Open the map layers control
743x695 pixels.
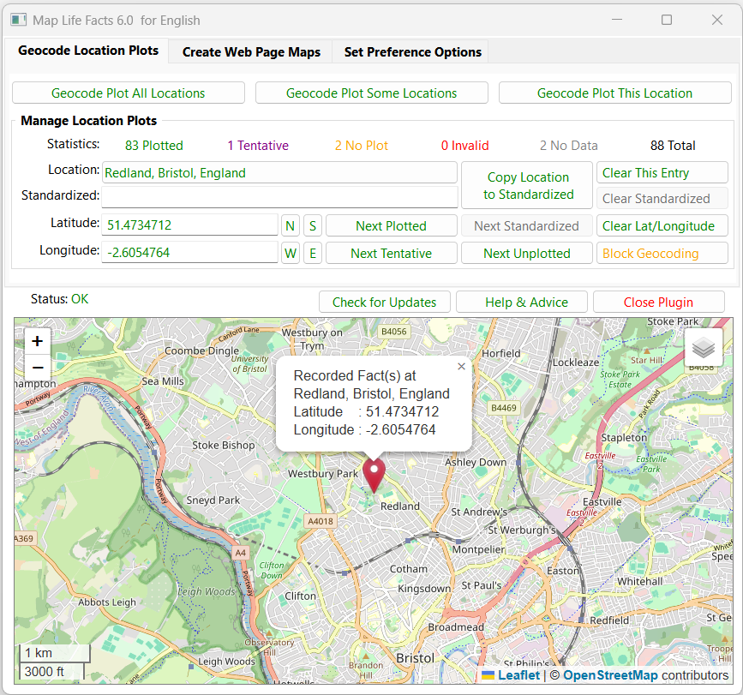click(x=703, y=348)
